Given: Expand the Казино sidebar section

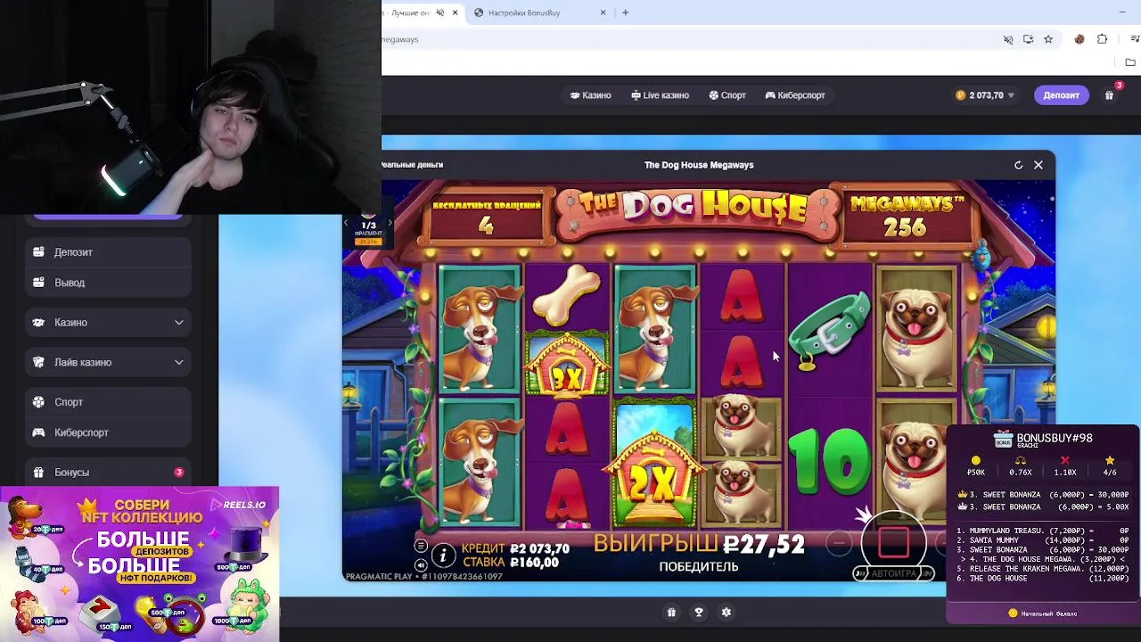Looking at the screenshot, I should pos(108,323).
